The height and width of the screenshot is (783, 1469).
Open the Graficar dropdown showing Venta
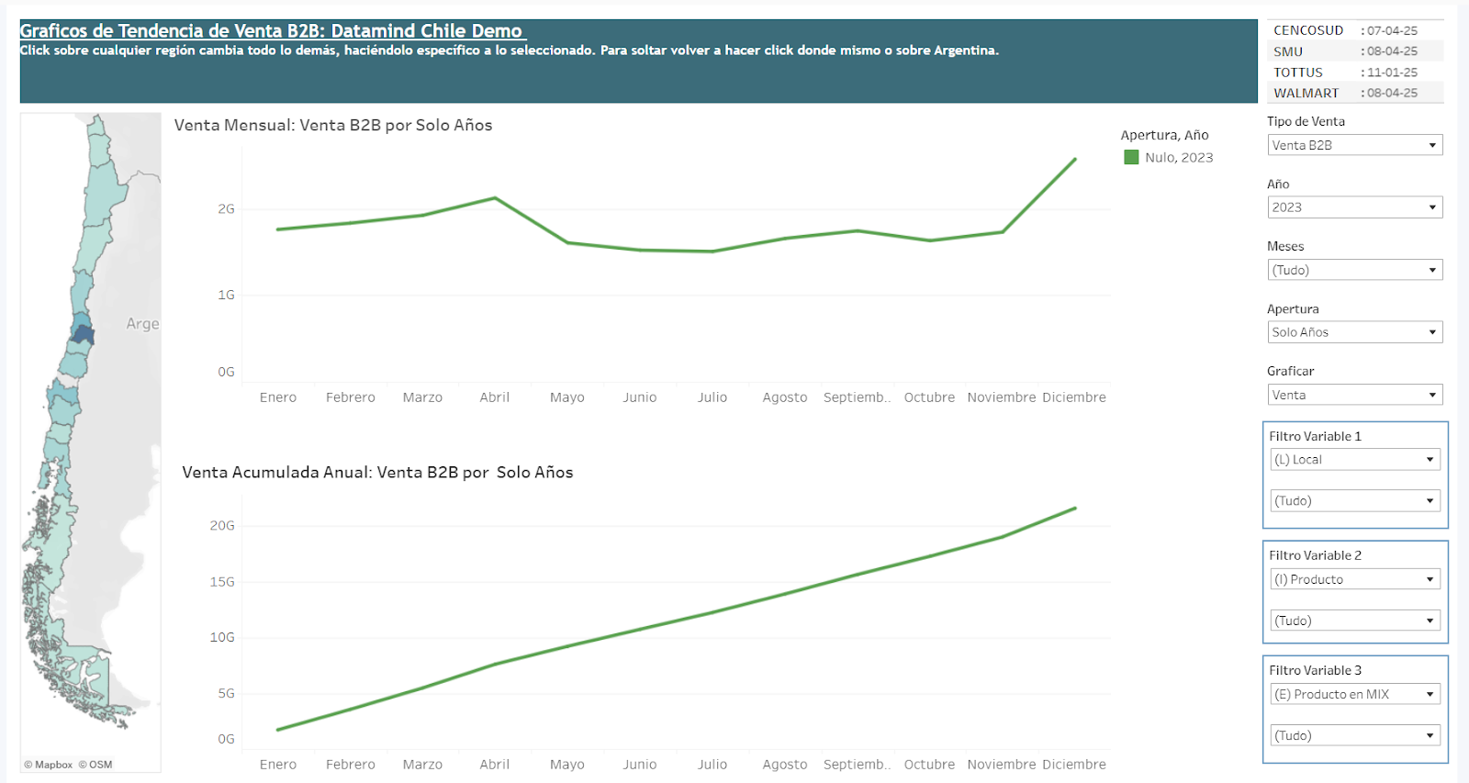click(x=1354, y=395)
